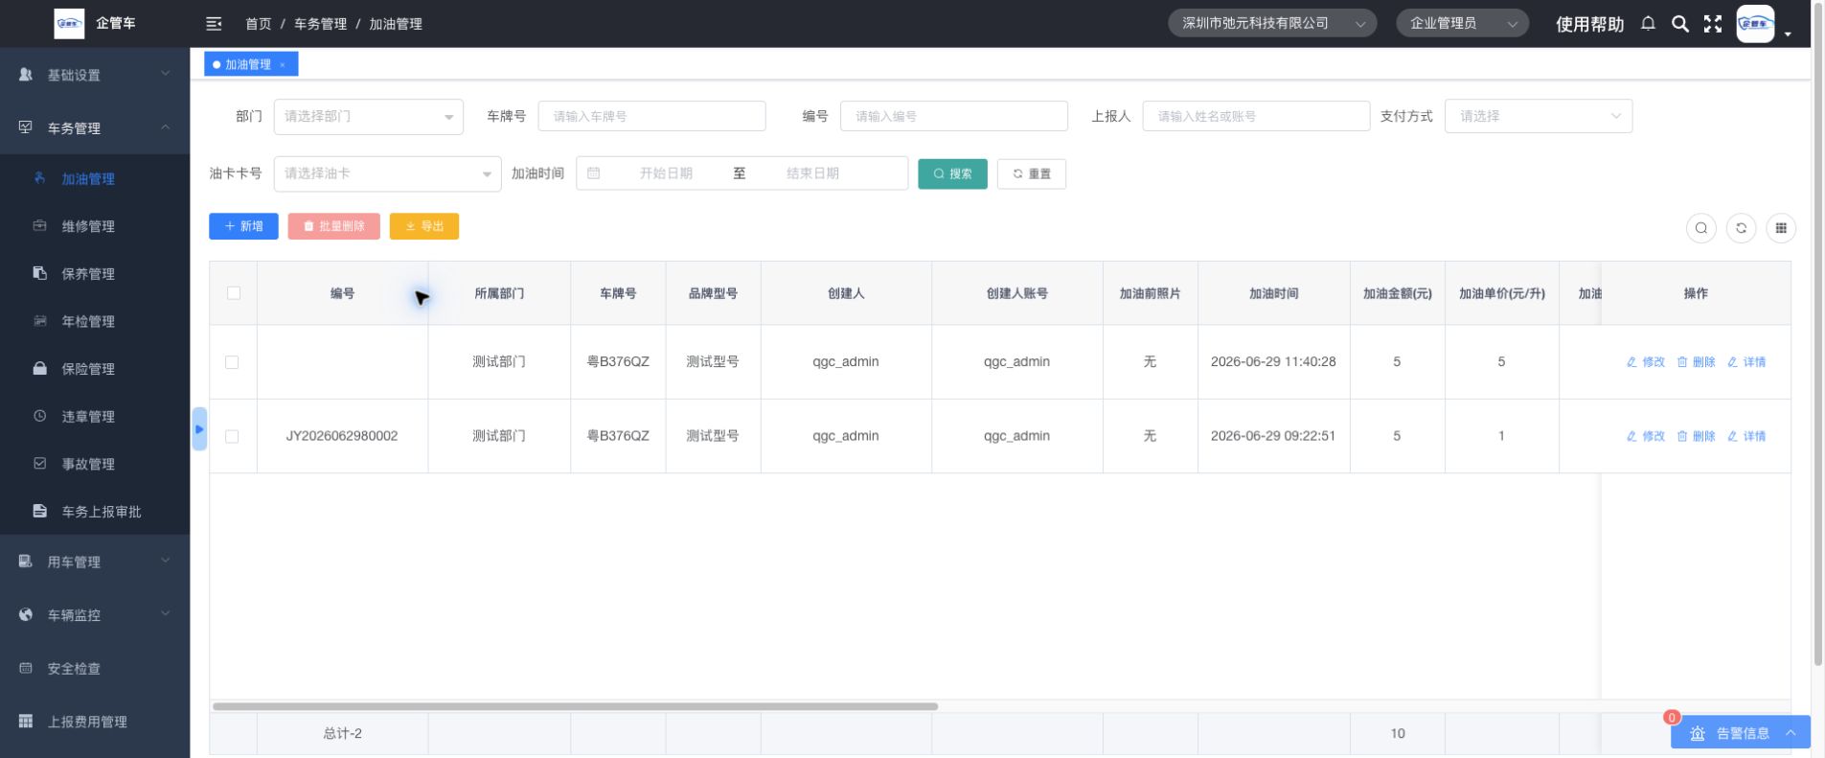The width and height of the screenshot is (1825, 758).
Task: Click 详情 for the 11:40:28 row
Action: coord(1746,362)
